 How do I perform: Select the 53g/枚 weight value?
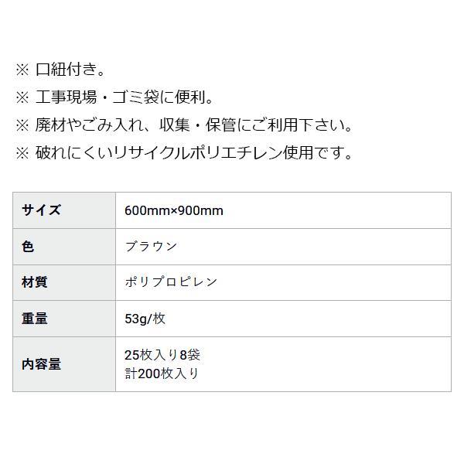pos(145,319)
